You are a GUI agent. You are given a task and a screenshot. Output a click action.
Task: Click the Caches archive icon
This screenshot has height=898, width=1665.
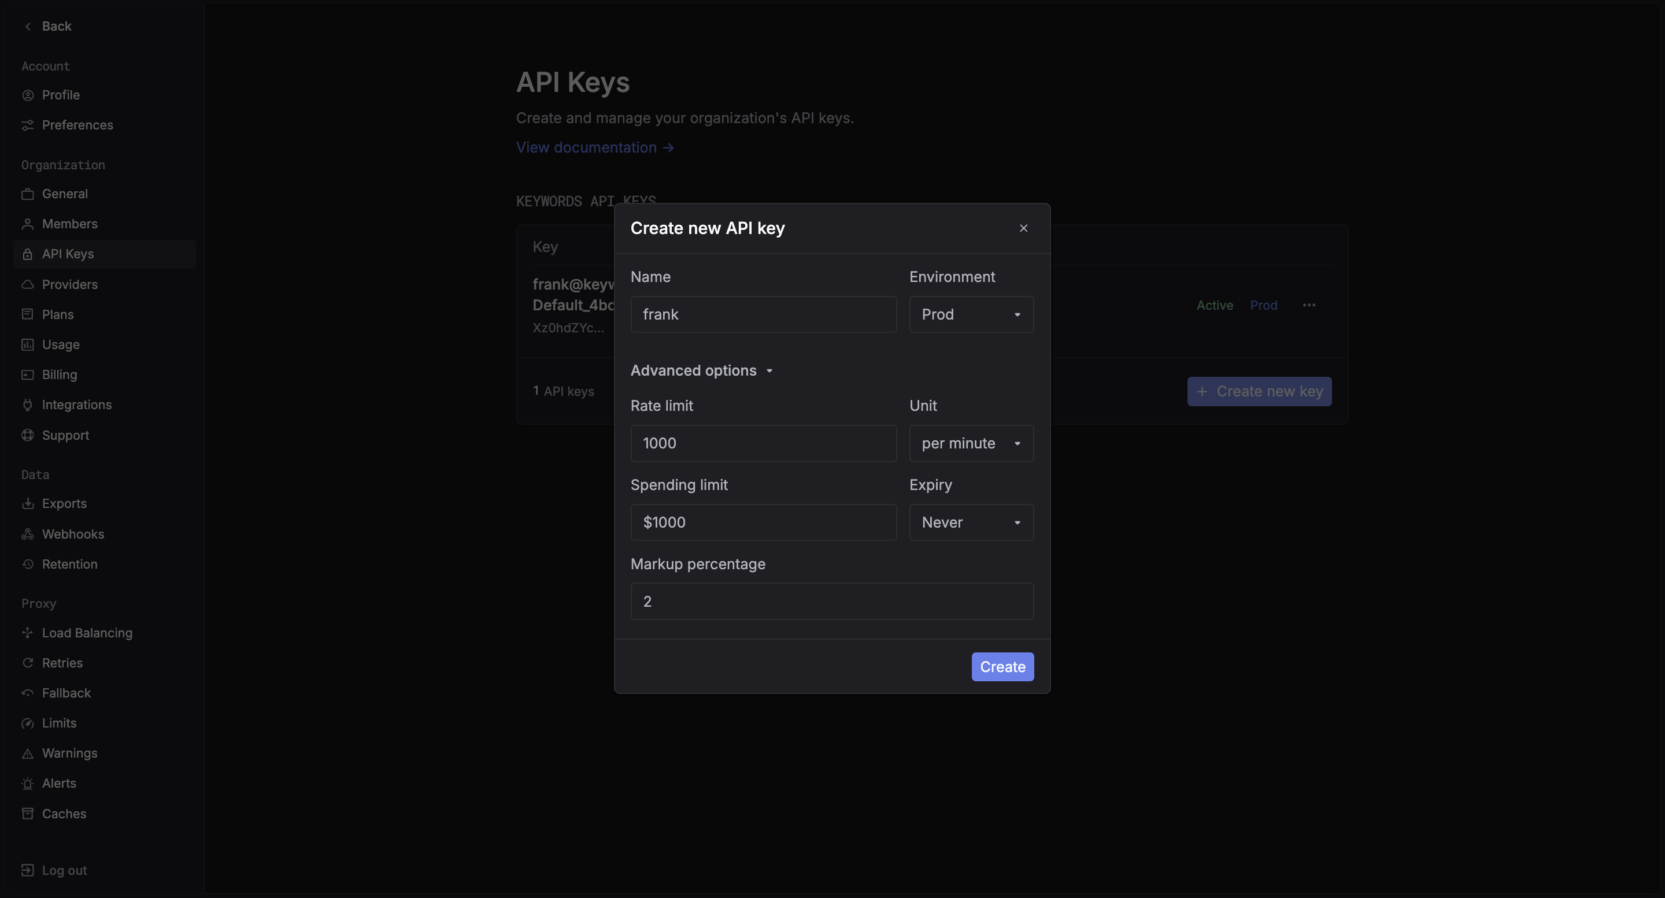(27, 814)
